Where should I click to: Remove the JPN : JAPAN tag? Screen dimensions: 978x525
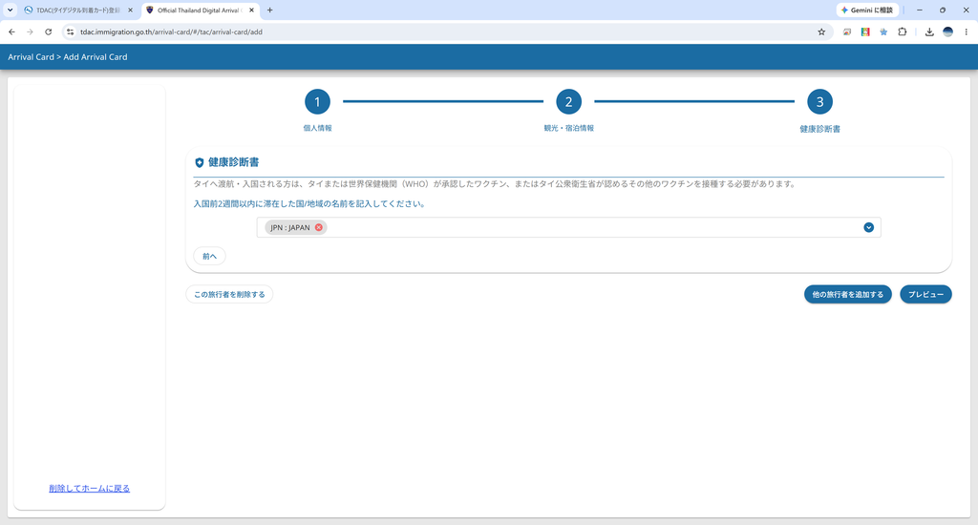[x=319, y=227]
